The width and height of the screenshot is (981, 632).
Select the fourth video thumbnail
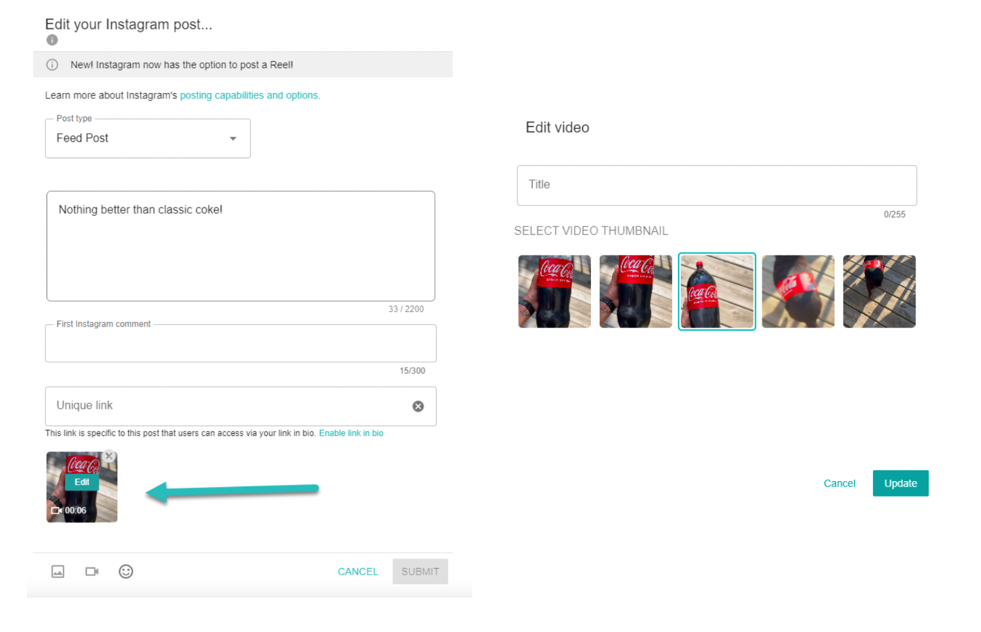pos(798,292)
